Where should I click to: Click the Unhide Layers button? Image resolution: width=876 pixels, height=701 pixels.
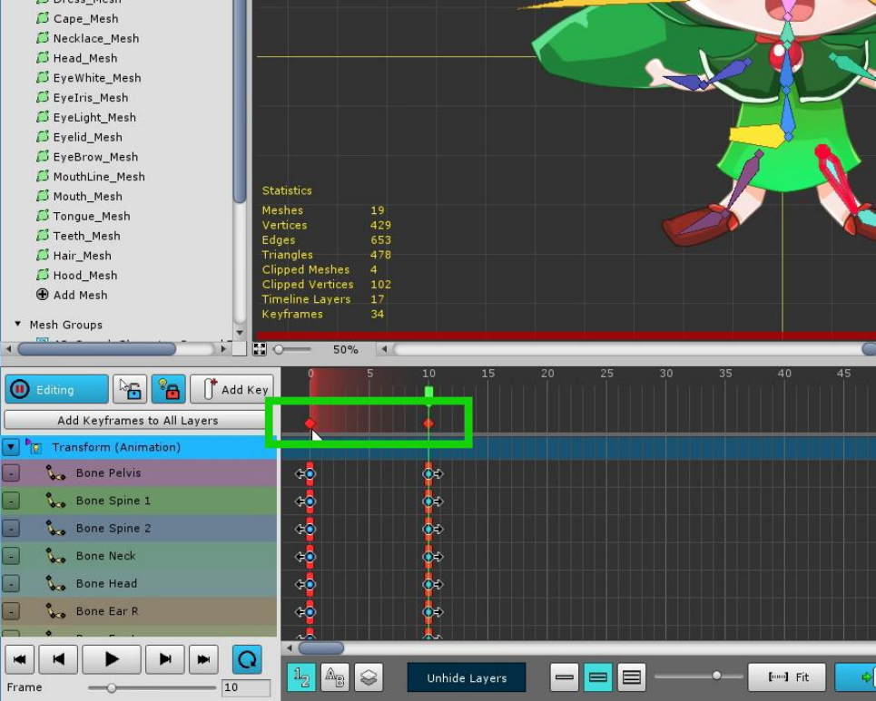click(x=467, y=677)
